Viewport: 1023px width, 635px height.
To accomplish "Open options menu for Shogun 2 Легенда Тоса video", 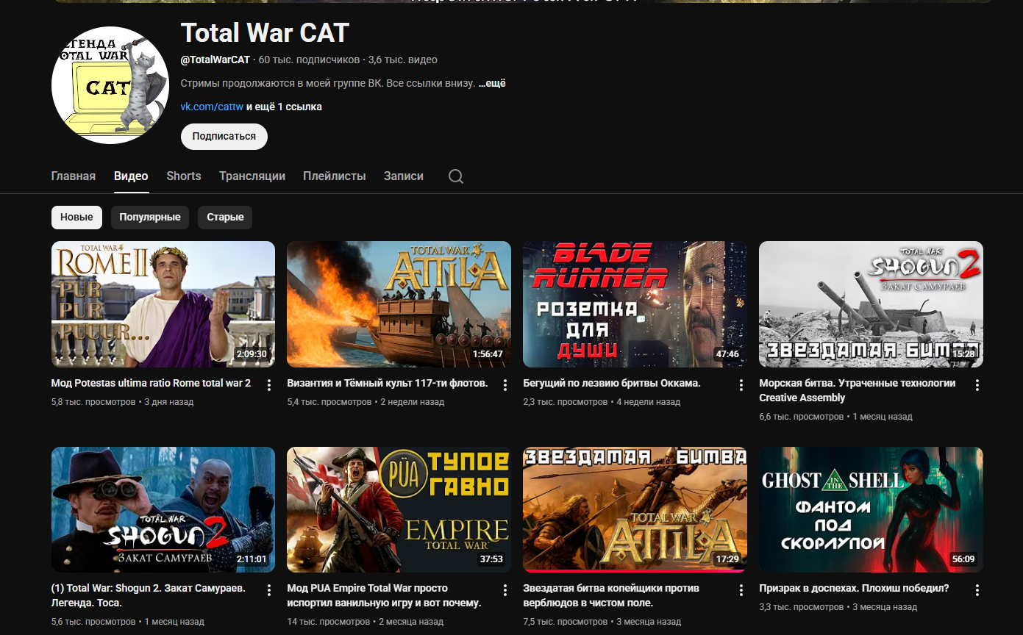I will click(269, 590).
